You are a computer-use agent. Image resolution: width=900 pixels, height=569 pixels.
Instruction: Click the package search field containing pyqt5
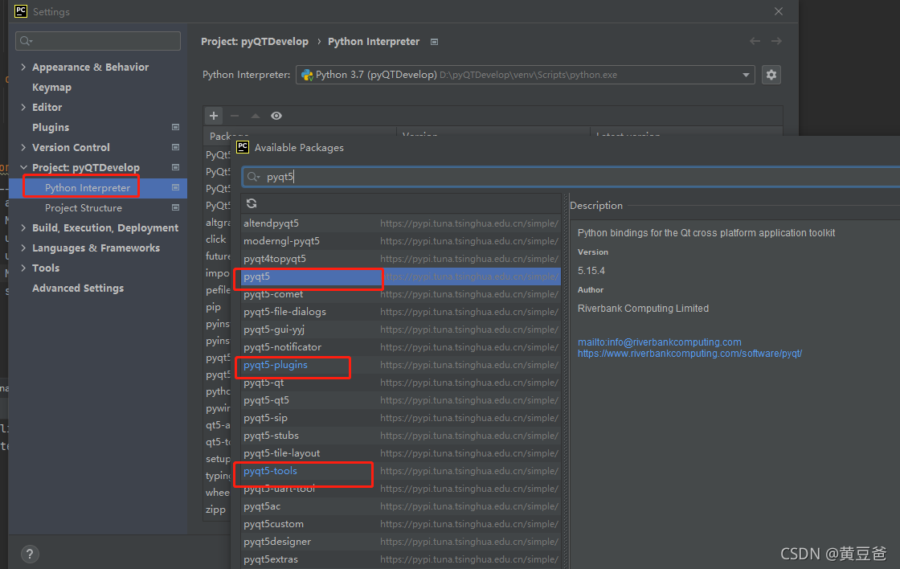pos(562,177)
